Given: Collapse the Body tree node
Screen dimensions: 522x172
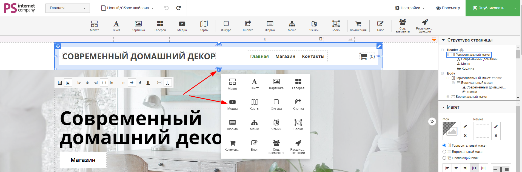Looking at the screenshot, I should (x=442, y=73).
